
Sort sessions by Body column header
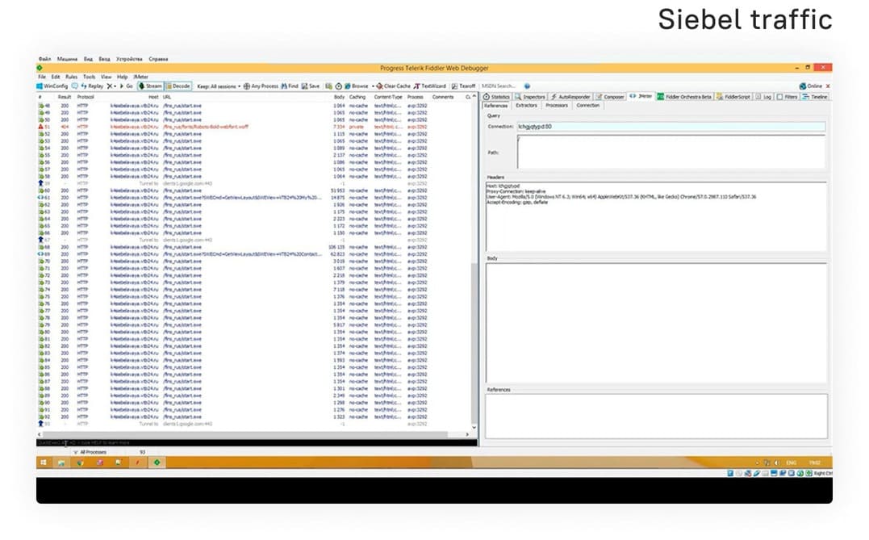(x=339, y=97)
